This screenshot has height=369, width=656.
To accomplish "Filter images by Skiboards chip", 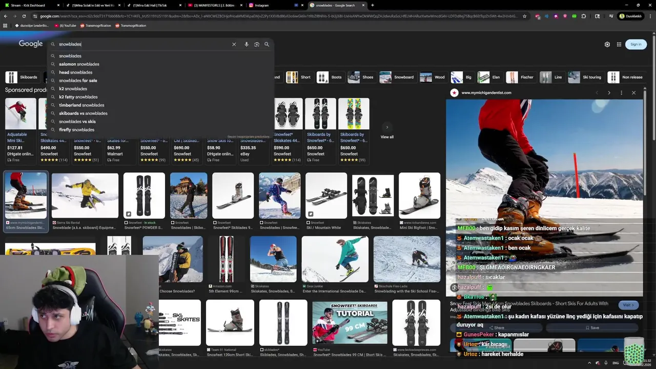I will [22, 77].
